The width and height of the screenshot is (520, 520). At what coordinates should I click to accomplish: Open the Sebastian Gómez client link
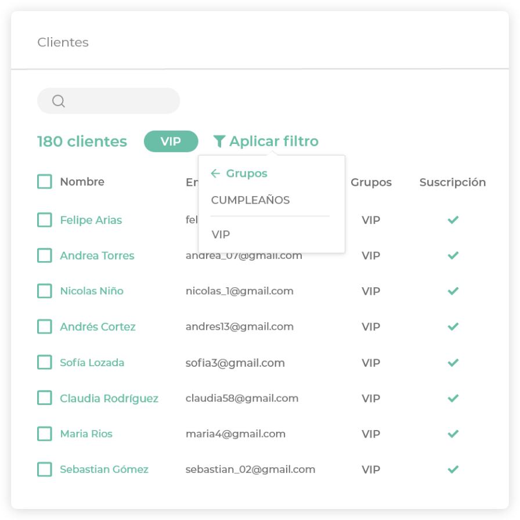pos(104,469)
